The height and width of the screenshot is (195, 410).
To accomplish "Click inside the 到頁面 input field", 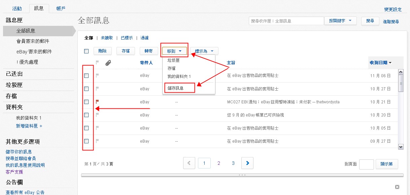I will tap(367, 164).
